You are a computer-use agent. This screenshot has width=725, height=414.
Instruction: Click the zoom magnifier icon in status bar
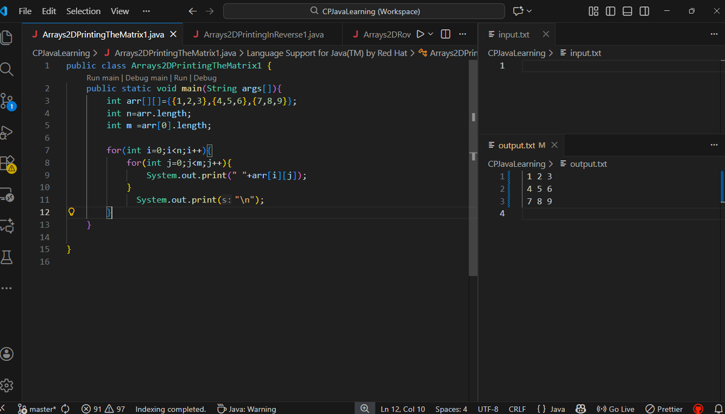coord(364,409)
